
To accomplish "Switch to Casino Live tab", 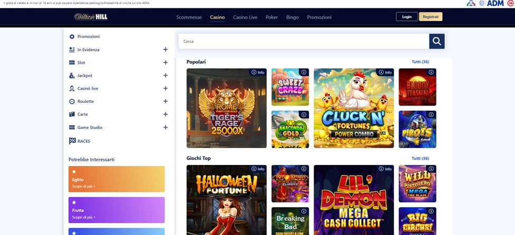I will [245, 17].
